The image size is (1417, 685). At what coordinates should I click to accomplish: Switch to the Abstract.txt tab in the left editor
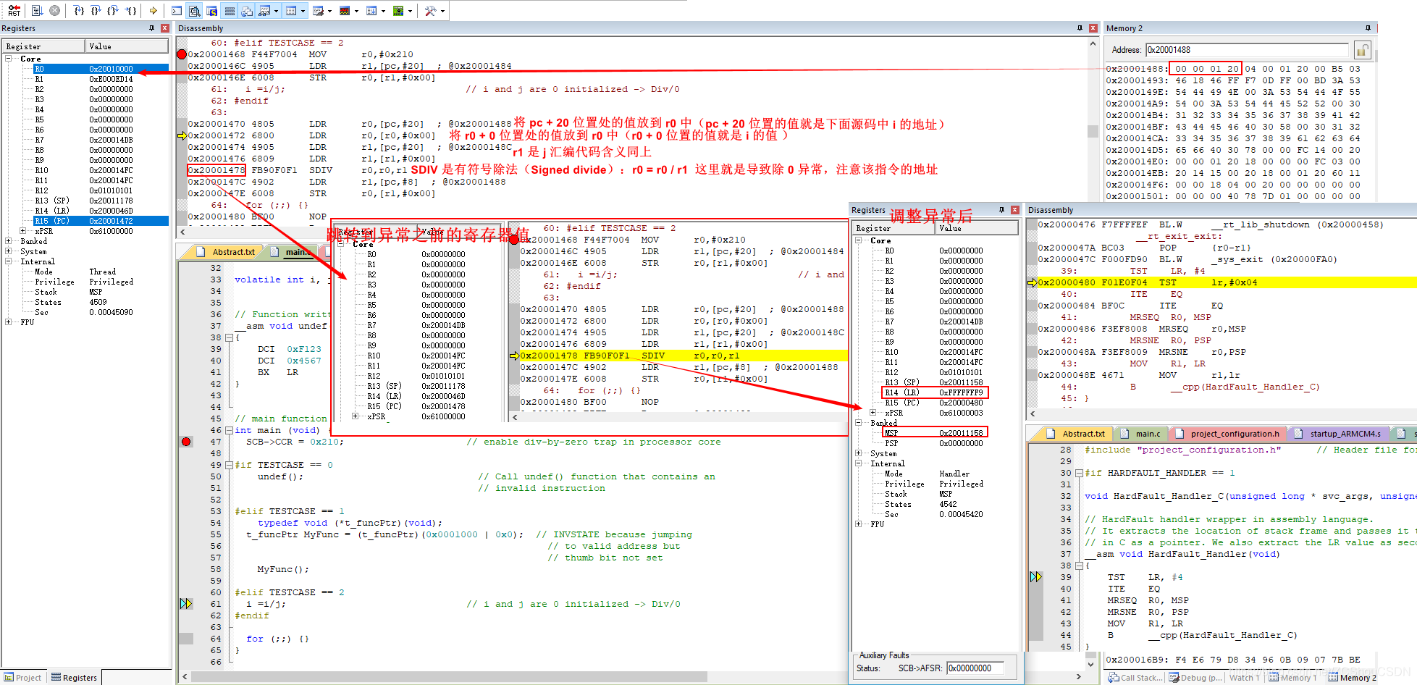[225, 252]
